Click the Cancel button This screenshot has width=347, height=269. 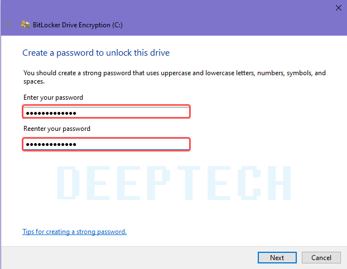321,257
